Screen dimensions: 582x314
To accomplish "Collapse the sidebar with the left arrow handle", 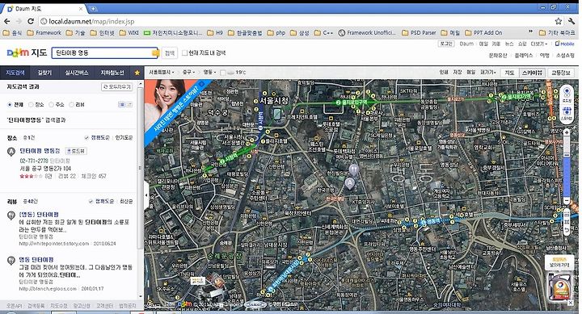I will pyautogui.click(x=146, y=195).
